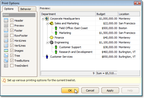Image resolution: width=144 pixels, height=98 pixels.
Task: Click the Finance coin icon
Action: [x=52, y=38]
